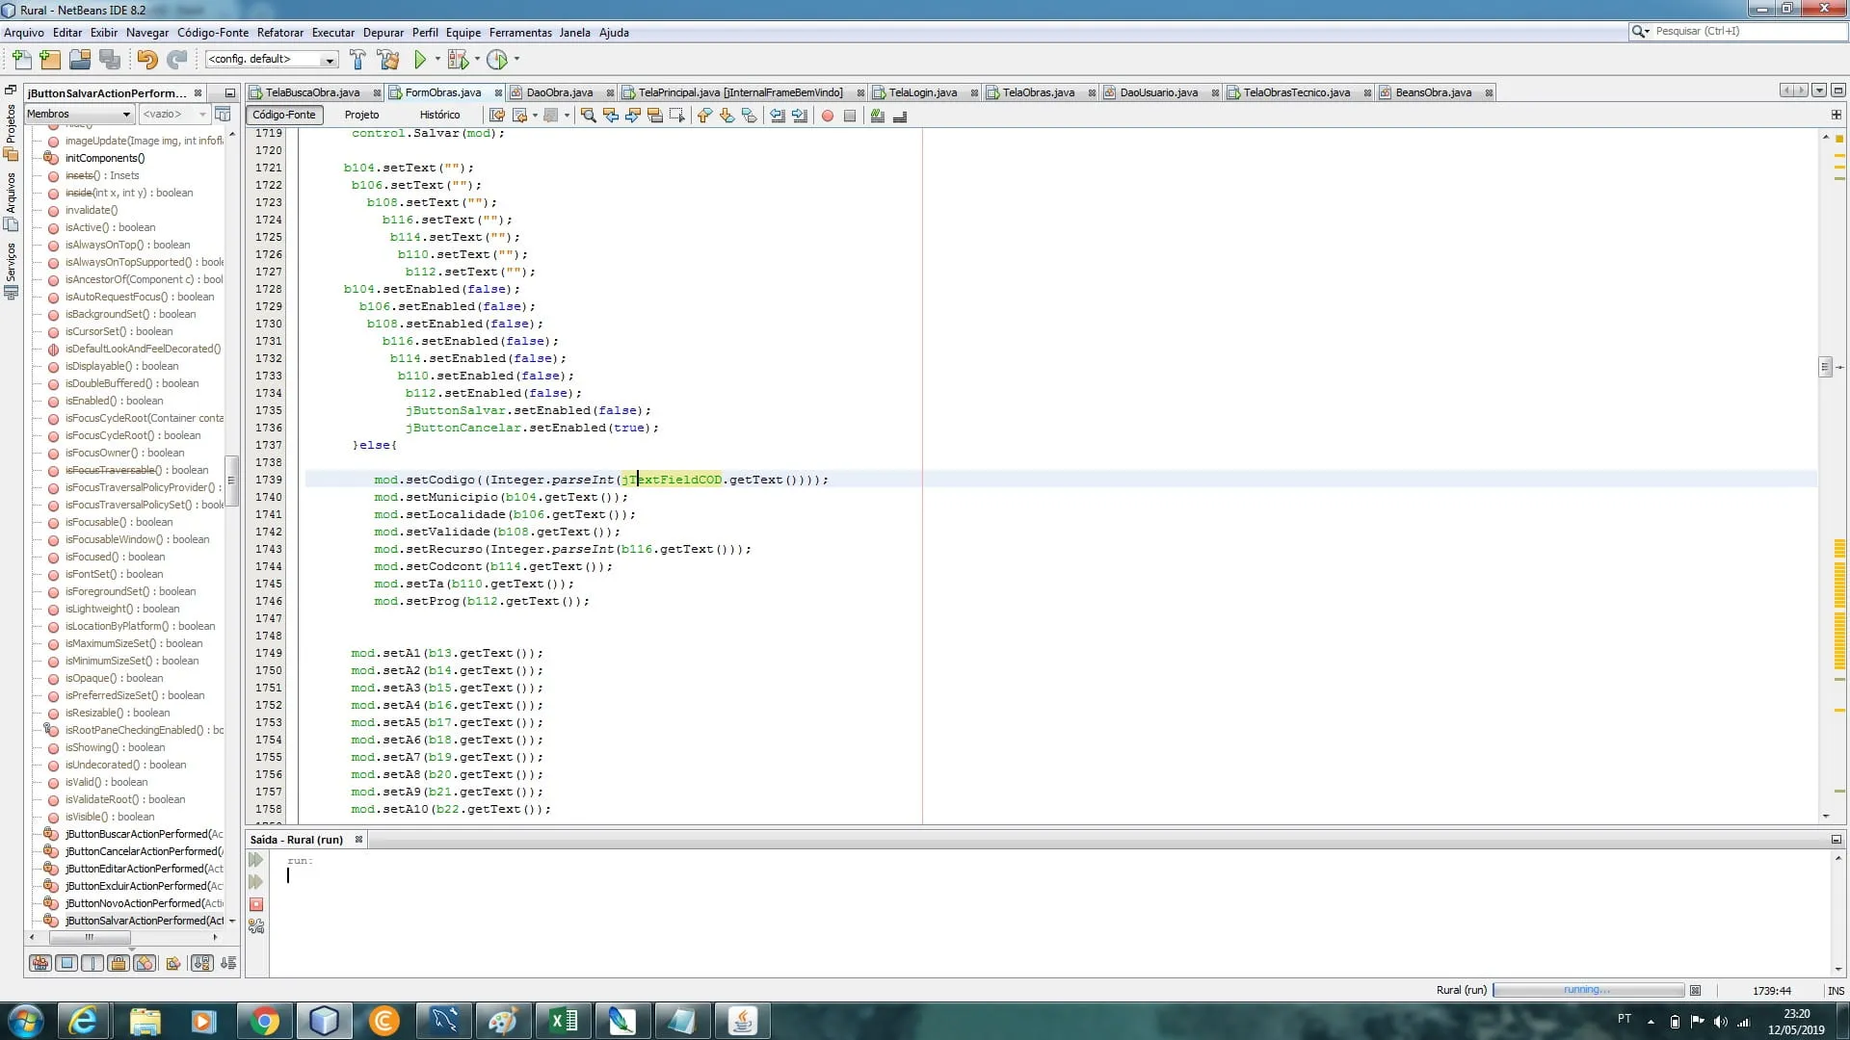Open the Refatorar menu
The height and width of the screenshot is (1040, 1850).
279,33
